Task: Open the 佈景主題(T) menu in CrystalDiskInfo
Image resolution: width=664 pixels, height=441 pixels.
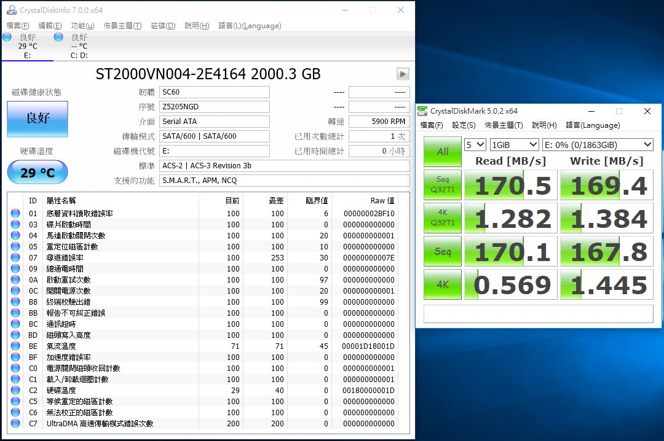Action: [x=122, y=26]
